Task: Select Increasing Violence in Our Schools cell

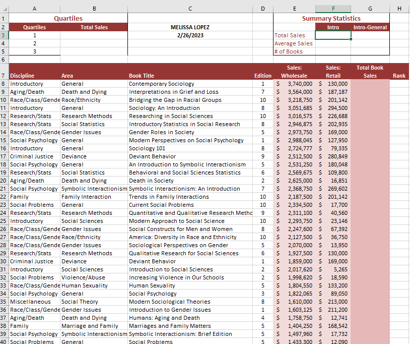Action: (x=190, y=277)
